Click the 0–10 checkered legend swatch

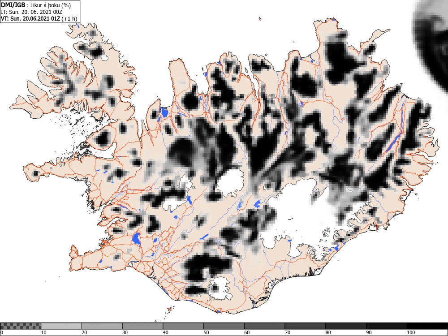(21, 326)
